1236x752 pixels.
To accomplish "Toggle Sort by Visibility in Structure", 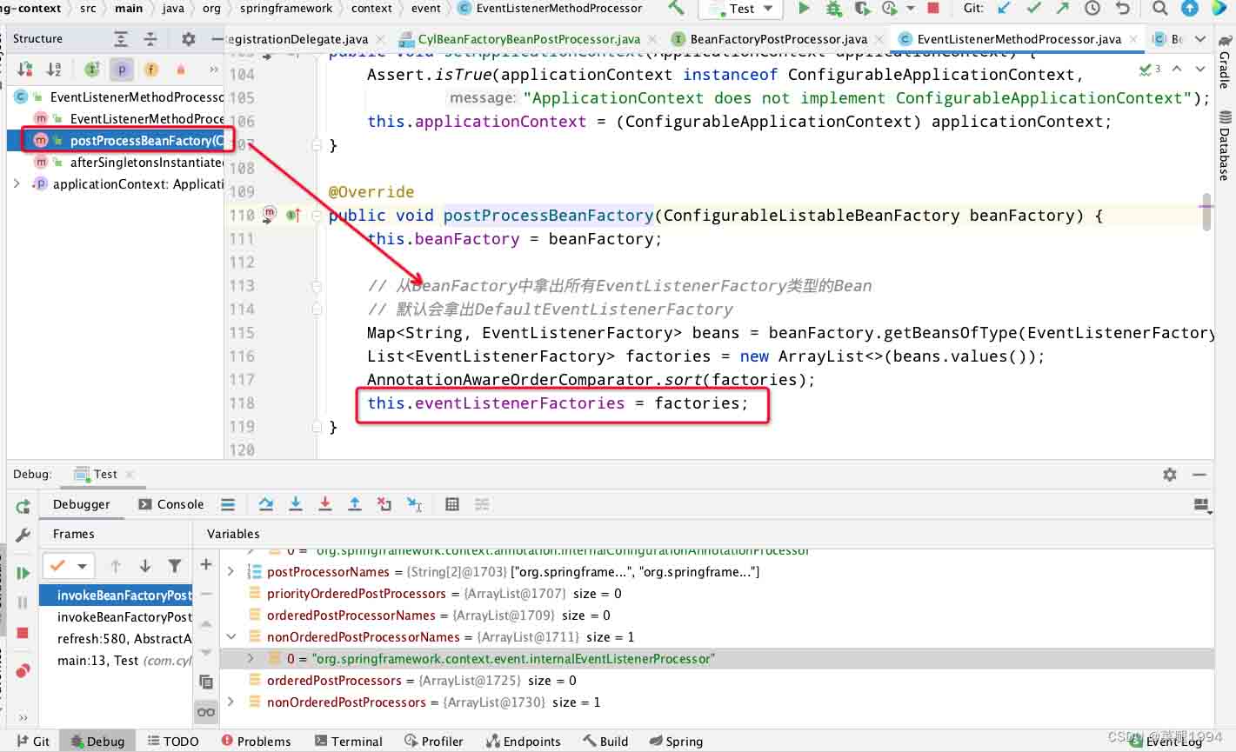I will (x=25, y=70).
